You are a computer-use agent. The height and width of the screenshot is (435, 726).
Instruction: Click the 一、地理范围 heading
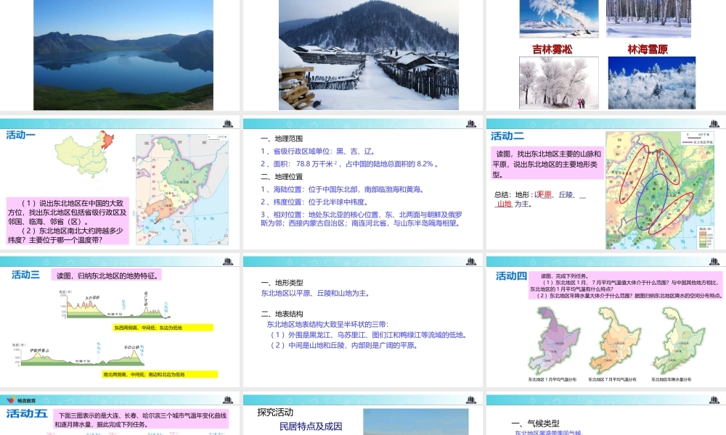(x=282, y=138)
